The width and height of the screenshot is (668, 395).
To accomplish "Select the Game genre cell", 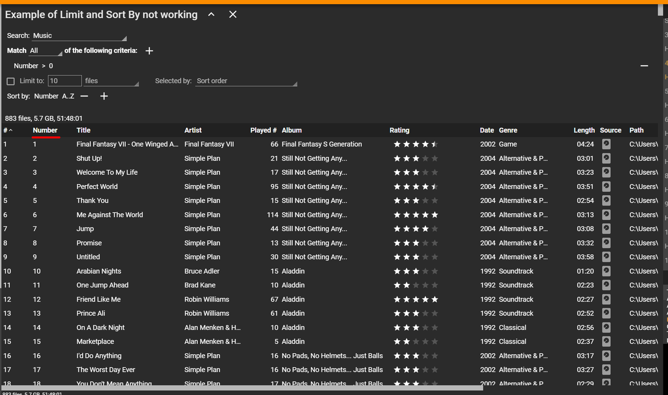I will (x=508, y=144).
